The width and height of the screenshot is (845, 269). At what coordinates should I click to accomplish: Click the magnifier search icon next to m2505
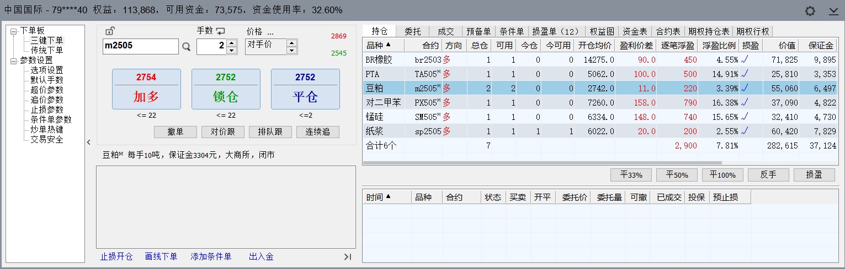(x=186, y=47)
